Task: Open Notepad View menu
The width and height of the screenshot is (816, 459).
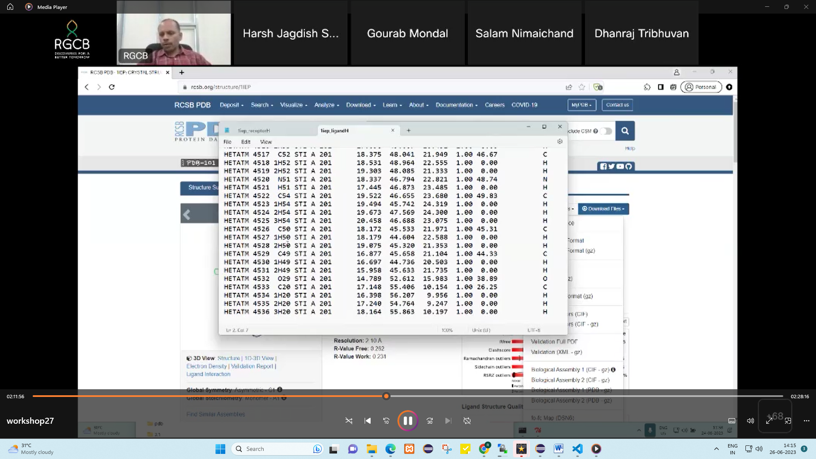Action: coord(266,142)
